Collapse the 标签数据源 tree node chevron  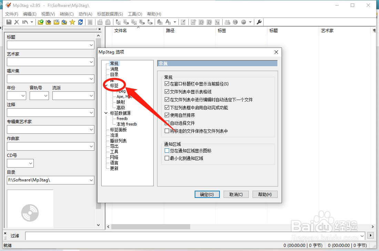coord(106,113)
